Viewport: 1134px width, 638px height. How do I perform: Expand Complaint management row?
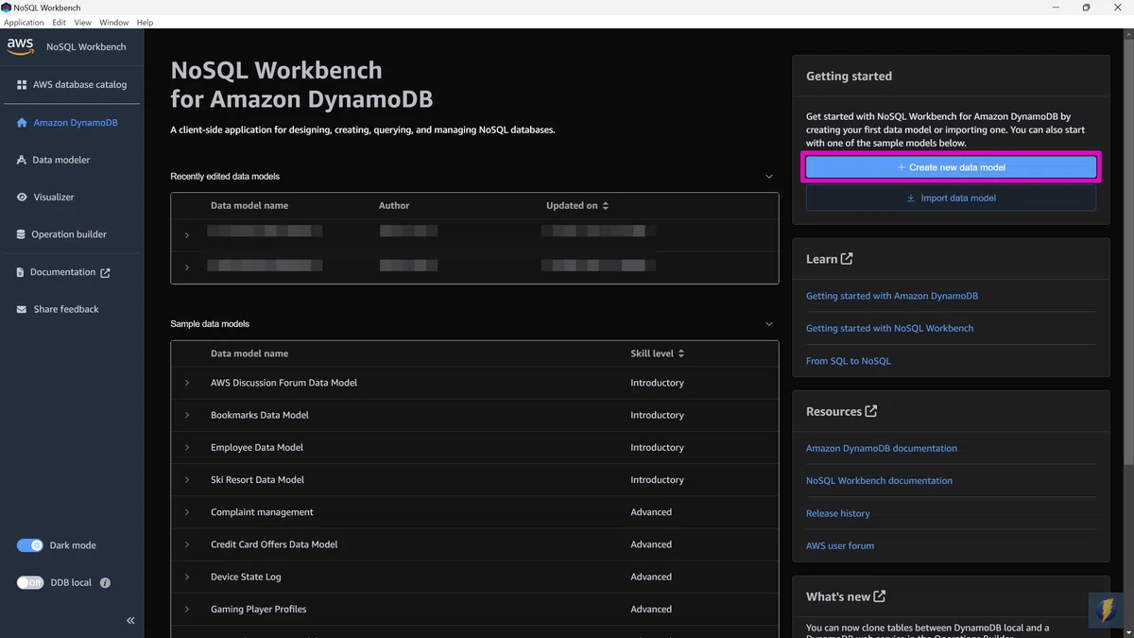pos(187,512)
